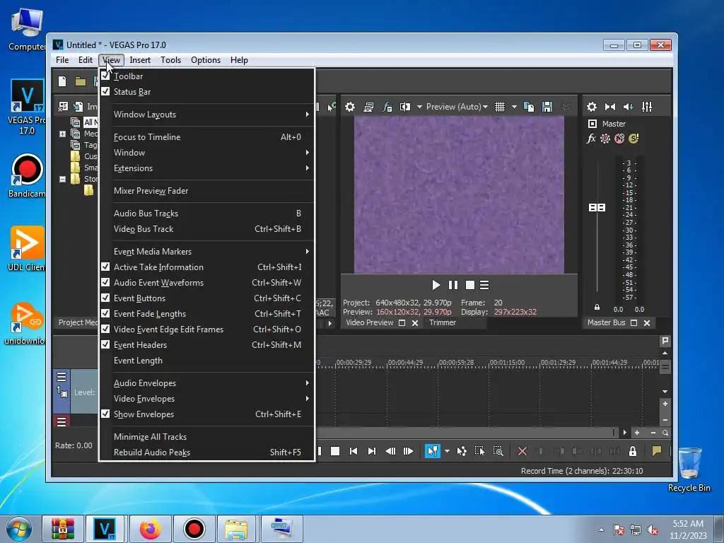Toggle the preview overlays grid icon
Image resolution: width=724 pixels, height=543 pixels.
point(500,107)
